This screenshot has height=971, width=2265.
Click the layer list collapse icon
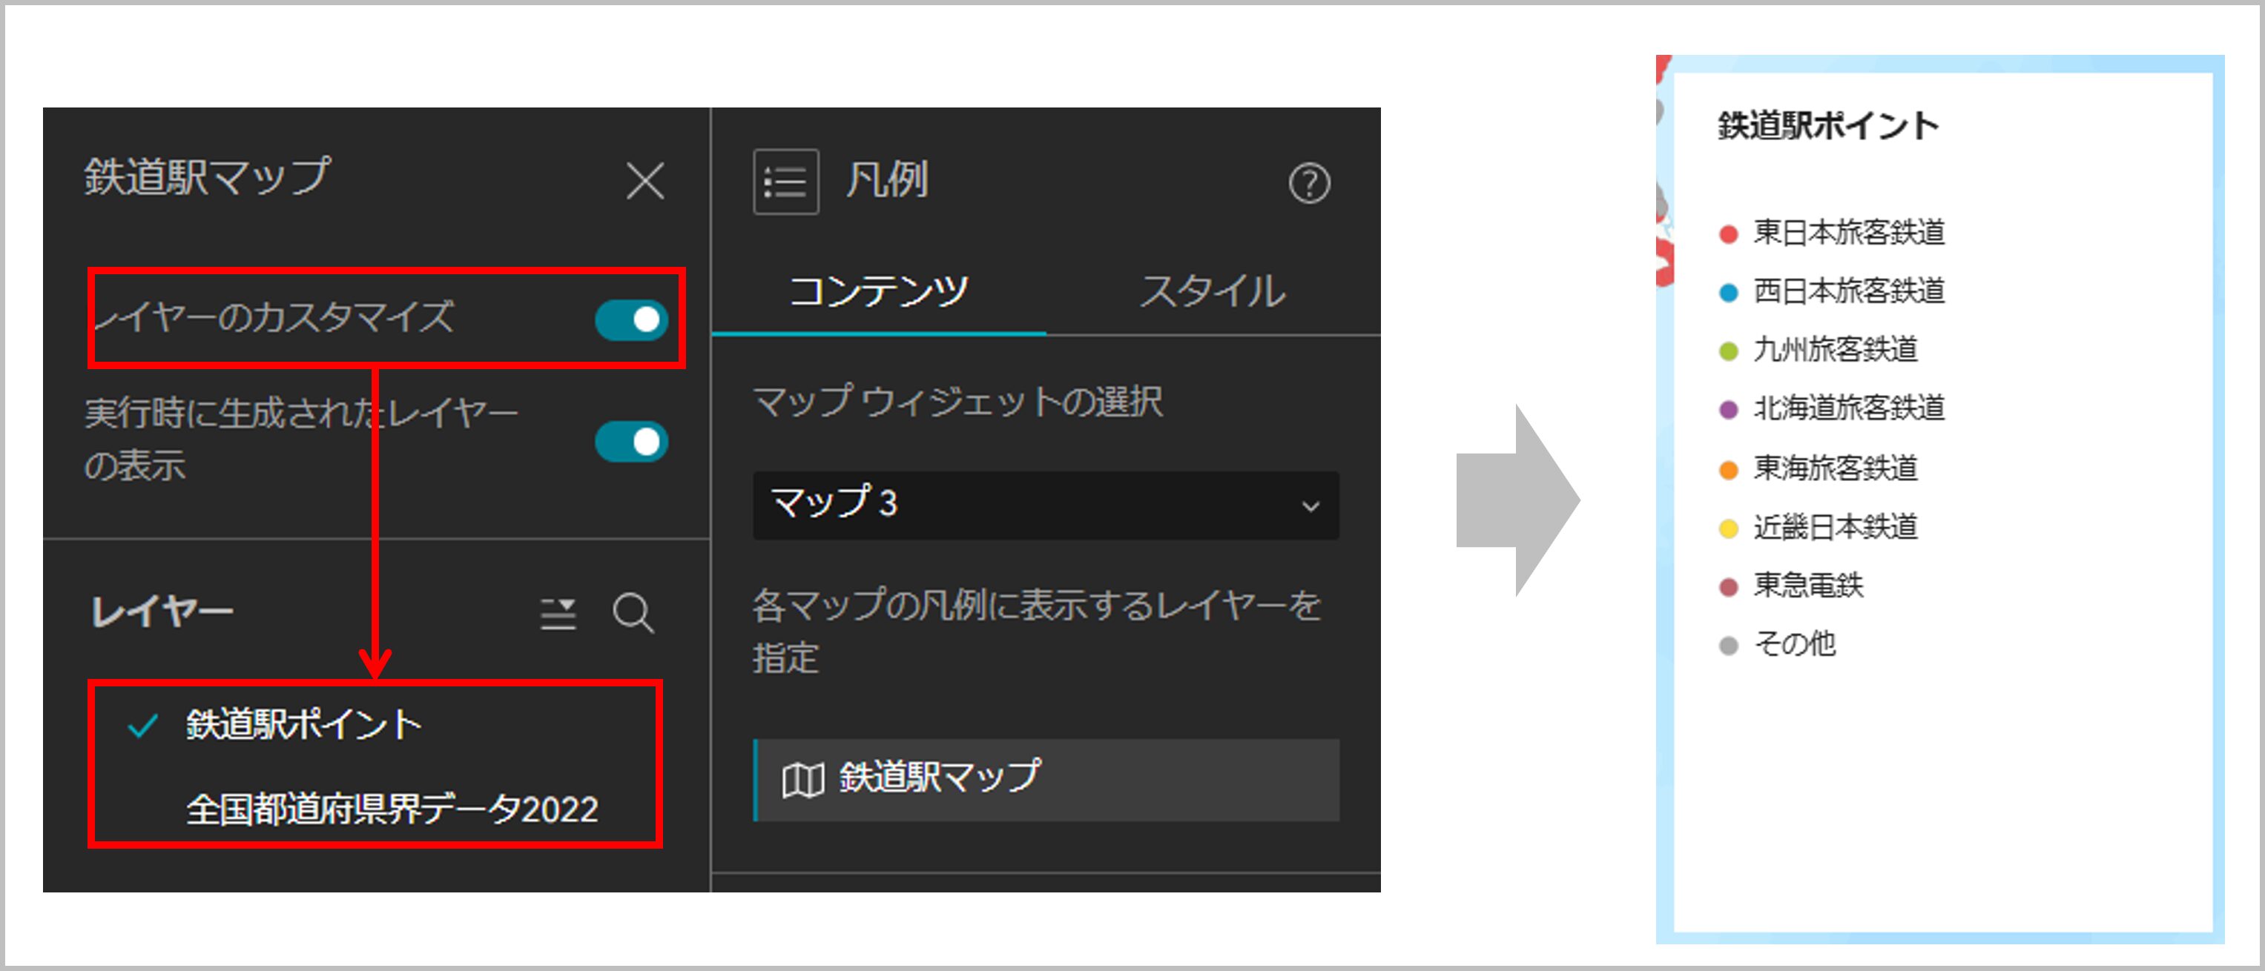coord(558,613)
